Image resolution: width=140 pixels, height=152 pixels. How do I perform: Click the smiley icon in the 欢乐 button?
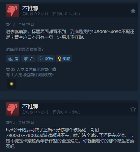(41, 58)
